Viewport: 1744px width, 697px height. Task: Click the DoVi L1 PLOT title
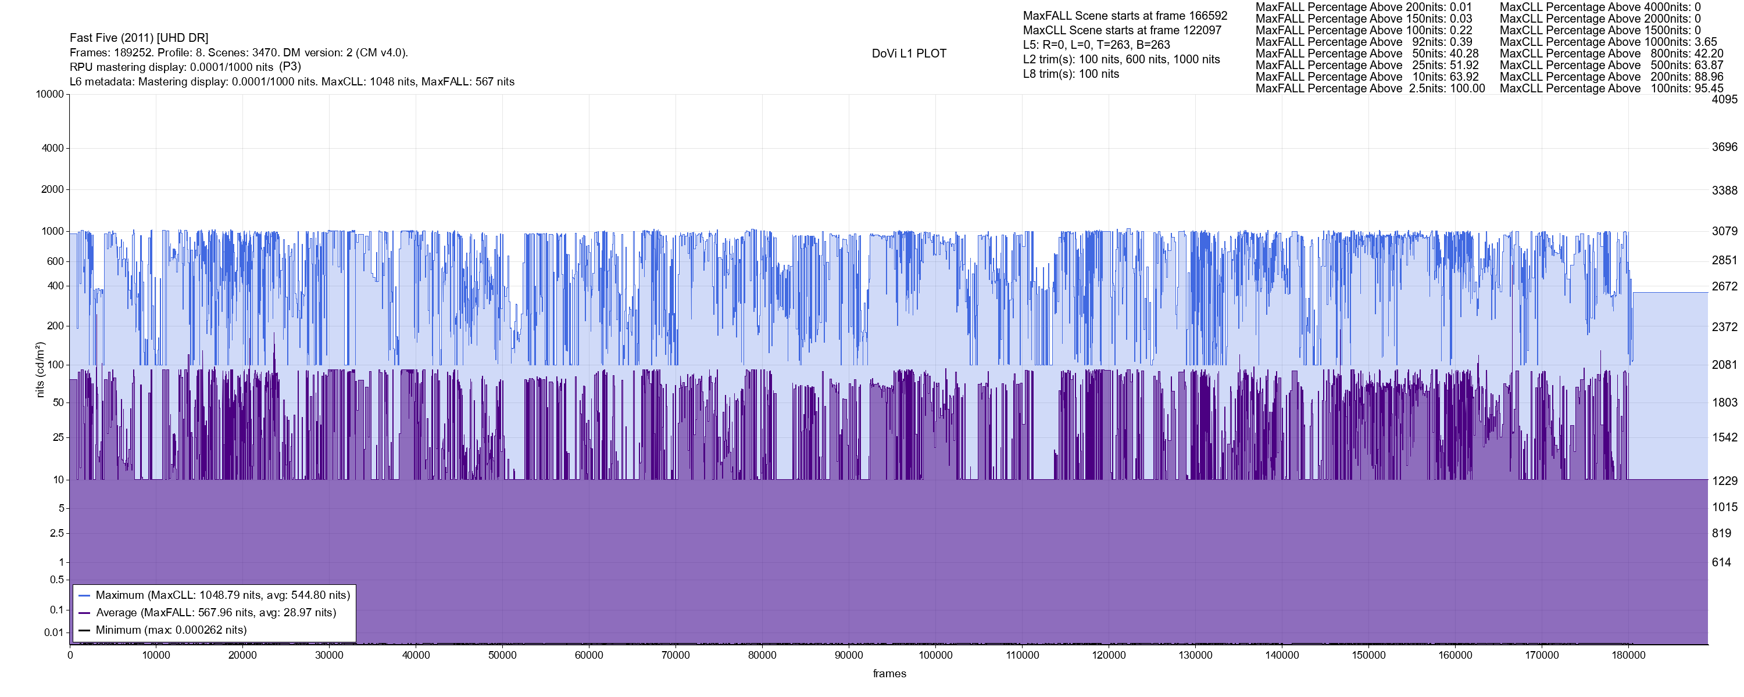point(909,53)
